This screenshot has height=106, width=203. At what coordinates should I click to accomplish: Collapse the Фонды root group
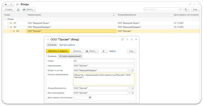point(5,19)
